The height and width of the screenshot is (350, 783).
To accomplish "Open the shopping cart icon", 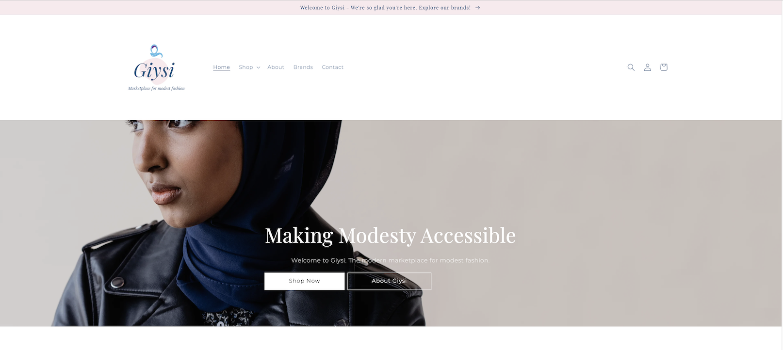I will click(x=664, y=67).
